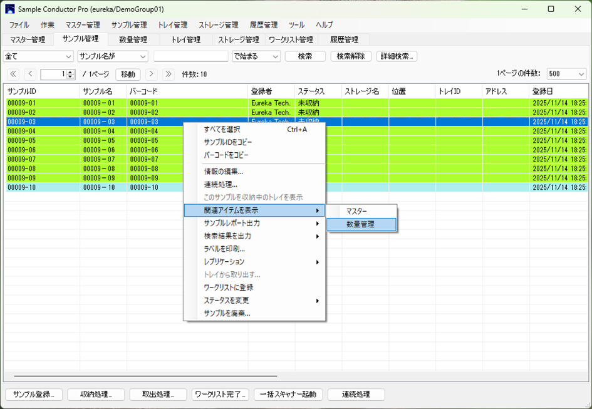Viewport: 592px width, 409px height.
Task: Select サンプルを廃棄... from context menu
Action: pyautogui.click(x=227, y=313)
